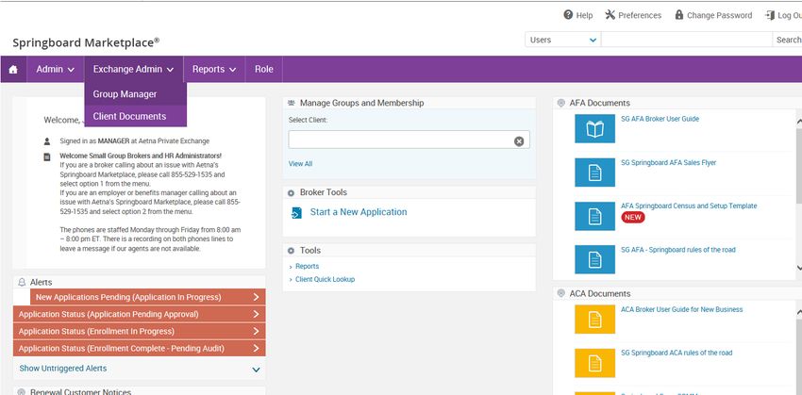802x395 pixels.
Task: Click the Help question mark icon
Action: click(568, 15)
